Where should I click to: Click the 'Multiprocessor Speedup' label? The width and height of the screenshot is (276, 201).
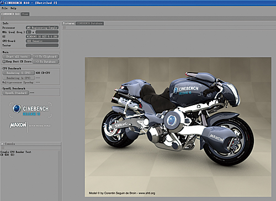click(x=18, y=83)
